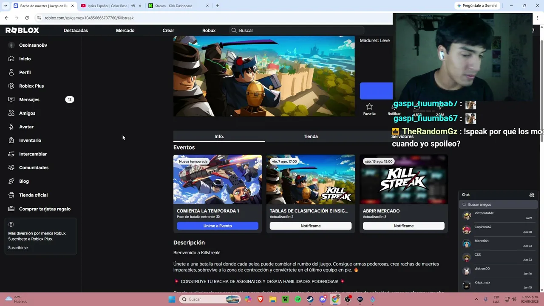Image resolution: width=544 pixels, height=306 pixels.
Task: Create a new chat group in Chat panel
Action: 532,195
